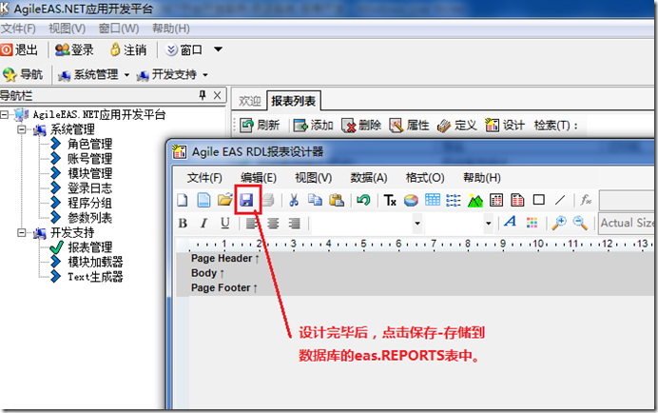Click the 删除 delete button
Screen dimensions: 658x413
[361, 126]
